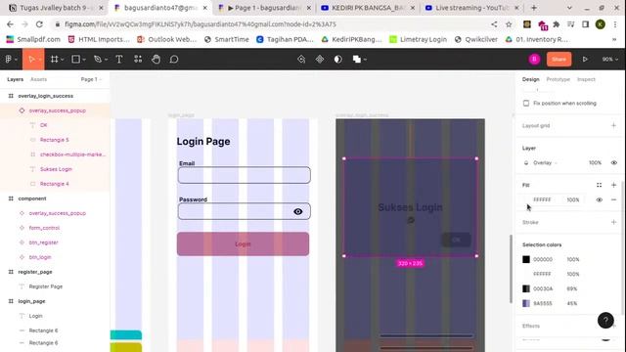Open the zoom level 90% dropdown
The width and height of the screenshot is (626, 352).
point(609,59)
